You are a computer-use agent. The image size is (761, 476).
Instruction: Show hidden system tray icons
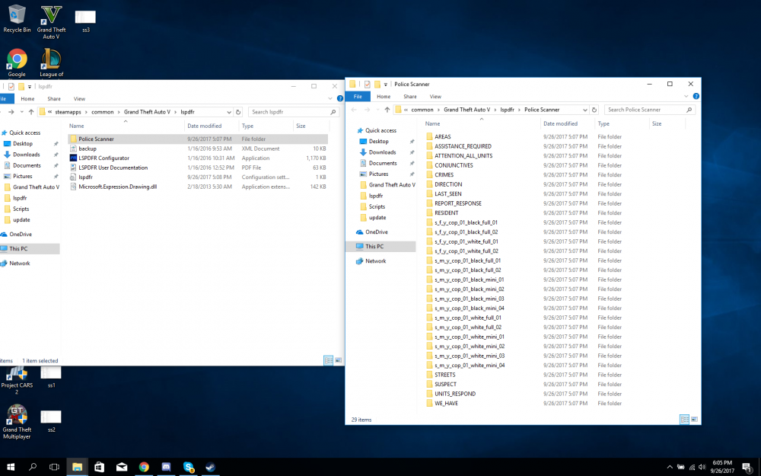670,468
